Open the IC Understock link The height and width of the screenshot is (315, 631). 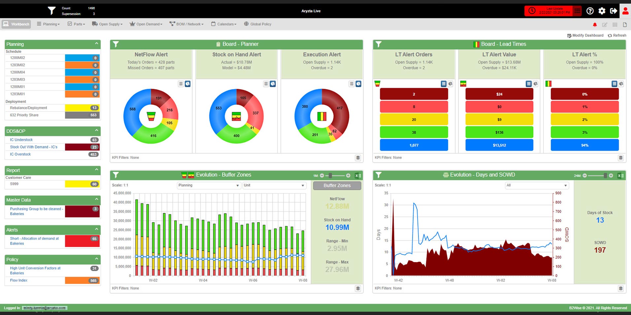(21, 140)
